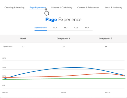Select the Page Experience tab
Viewport: 127px width, 98px height.
(x=38, y=8)
